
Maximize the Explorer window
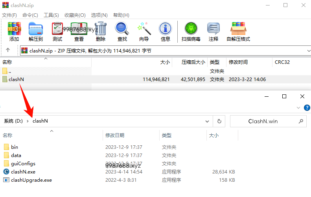(x=284, y=96)
